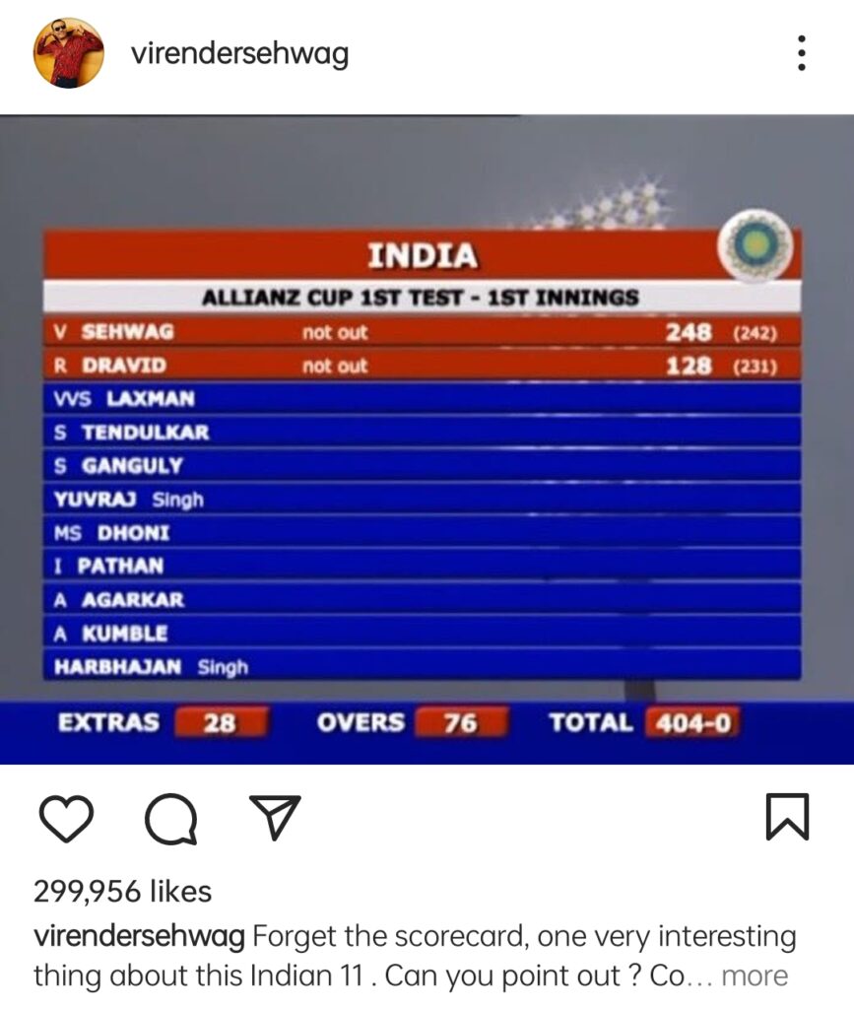Click the Harbhajan Singh row
Viewport: 854px width, 1009px height.
point(422,666)
